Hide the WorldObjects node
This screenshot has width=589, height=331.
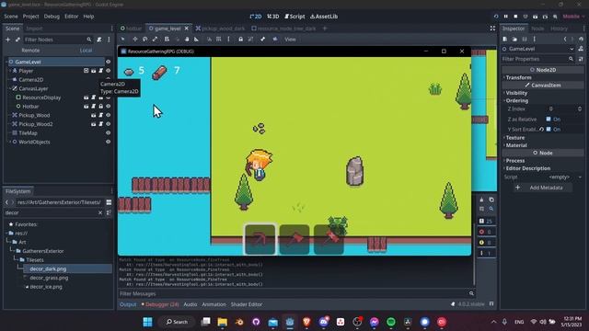pyautogui.click(x=109, y=142)
